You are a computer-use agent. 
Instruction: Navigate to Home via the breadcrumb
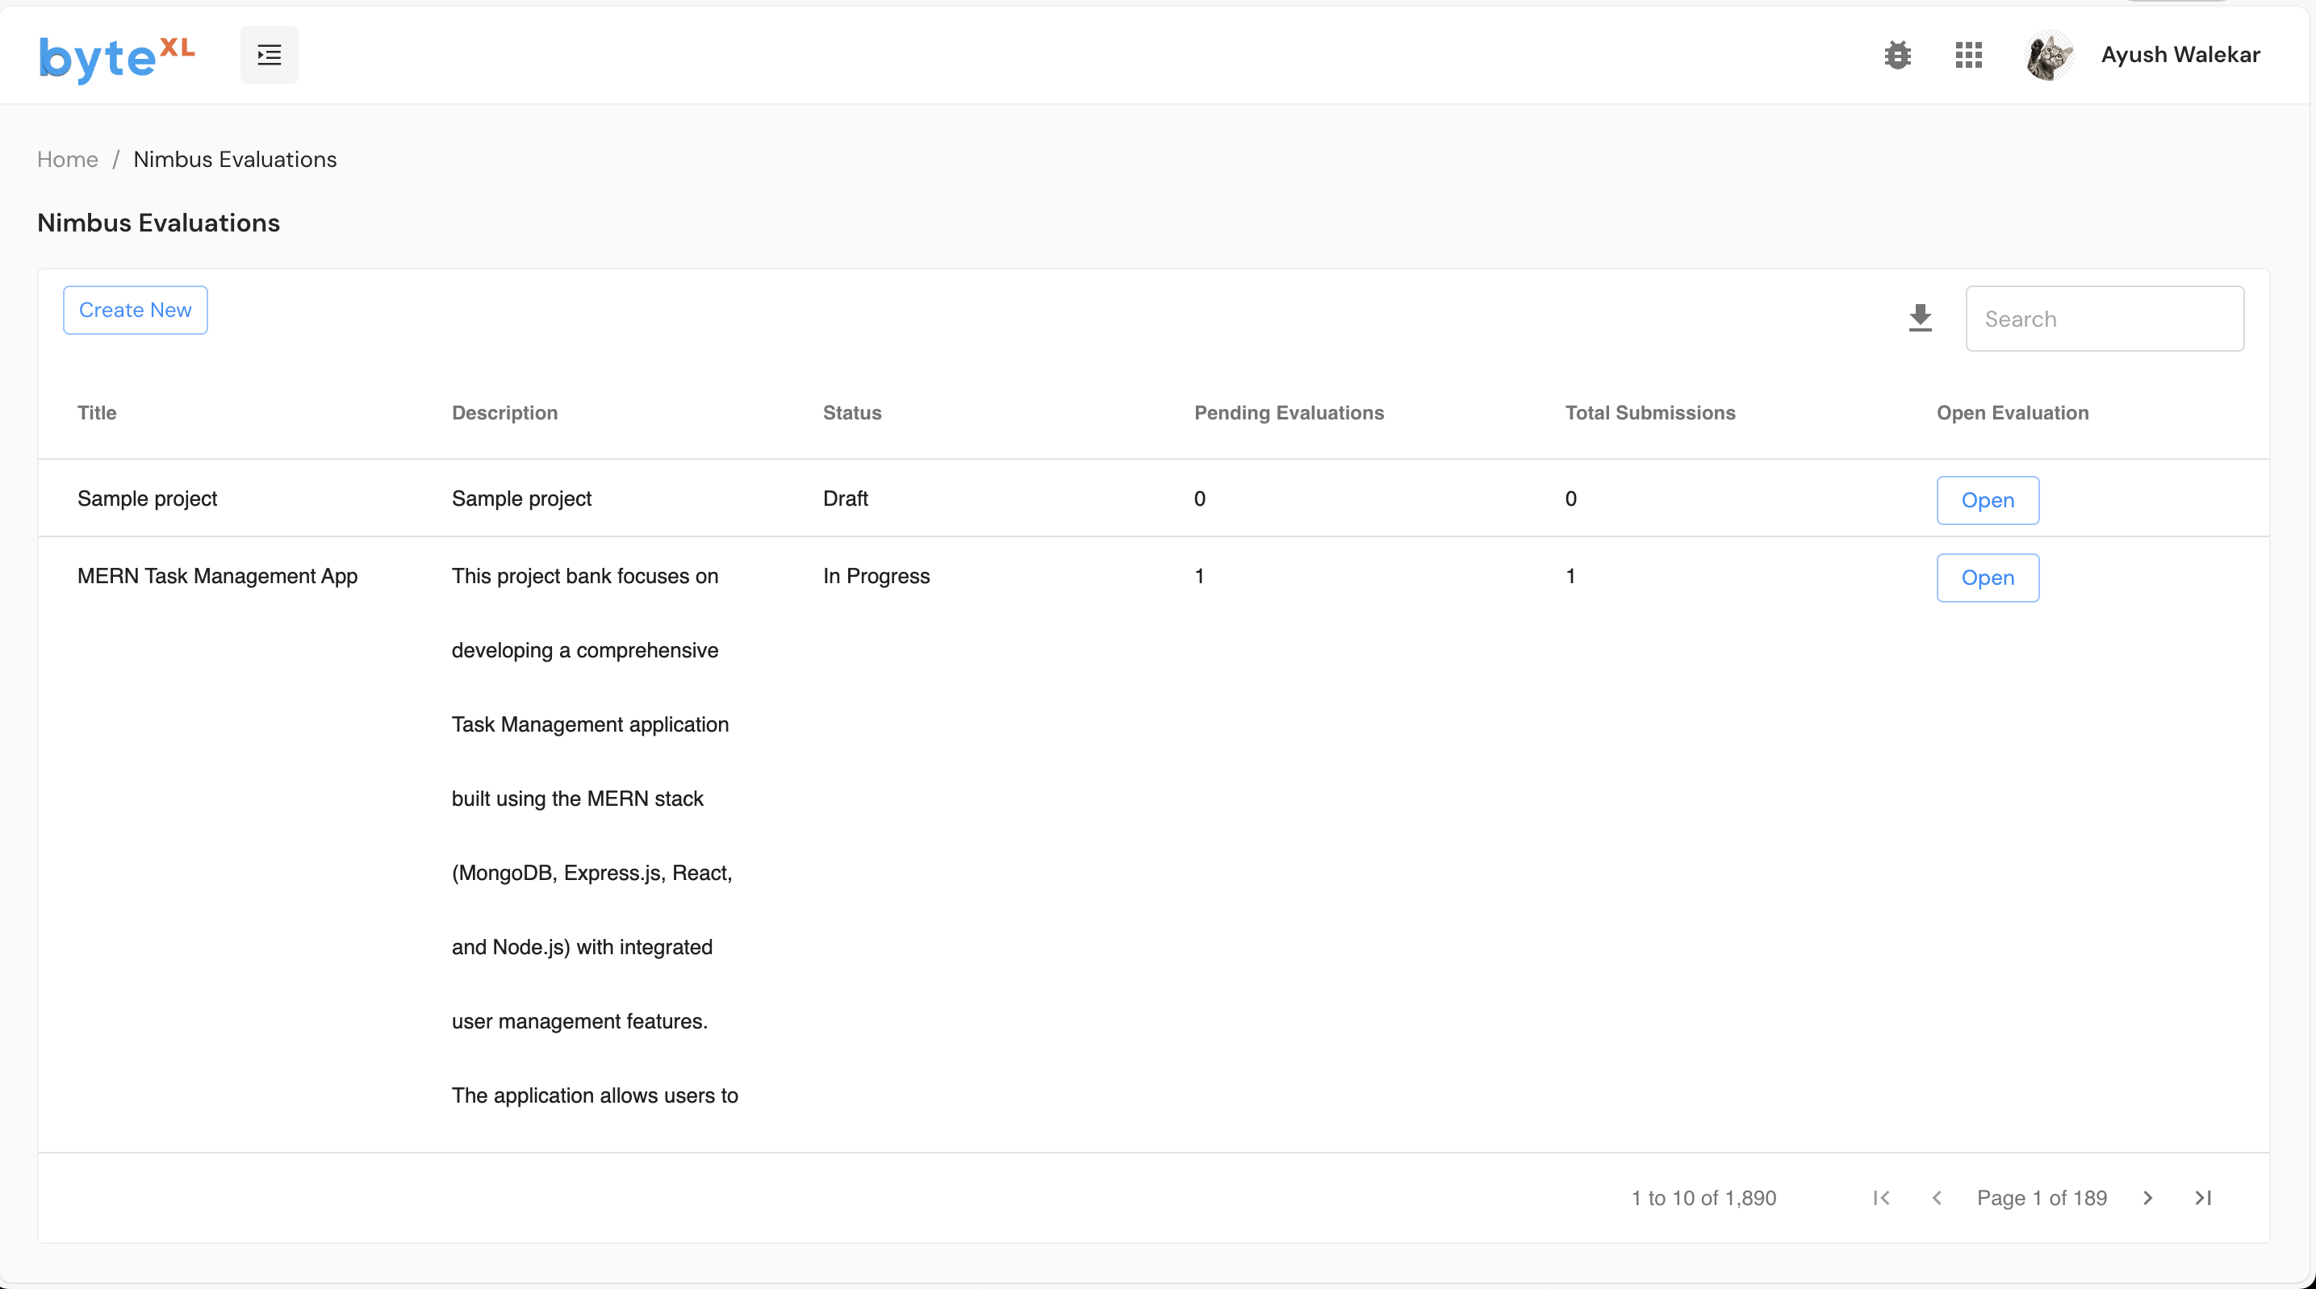(68, 159)
